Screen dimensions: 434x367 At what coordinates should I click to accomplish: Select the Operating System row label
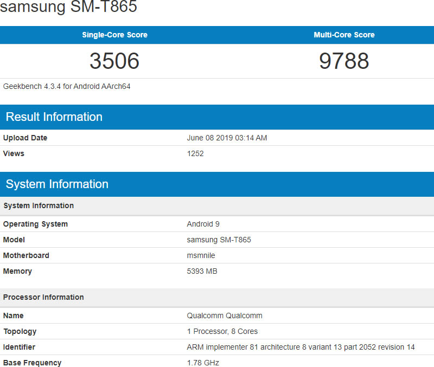(35, 224)
